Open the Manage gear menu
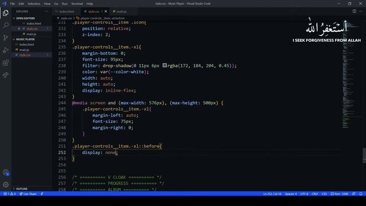Image resolution: width=366 pixels, height=206 pixels. point(6,185)
